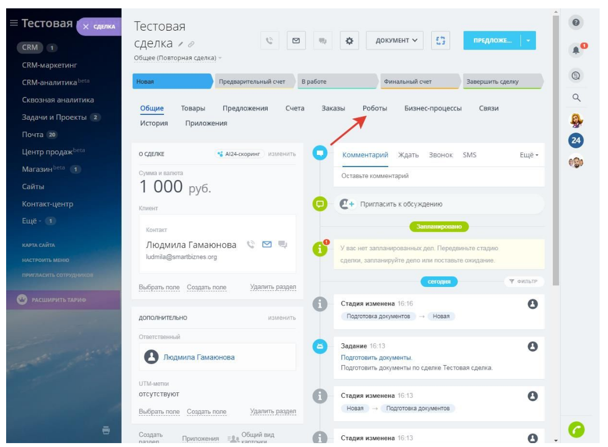Click the page vertical scrollbar
The height and width of the screenshot is (447, 608).
[556, 150]
